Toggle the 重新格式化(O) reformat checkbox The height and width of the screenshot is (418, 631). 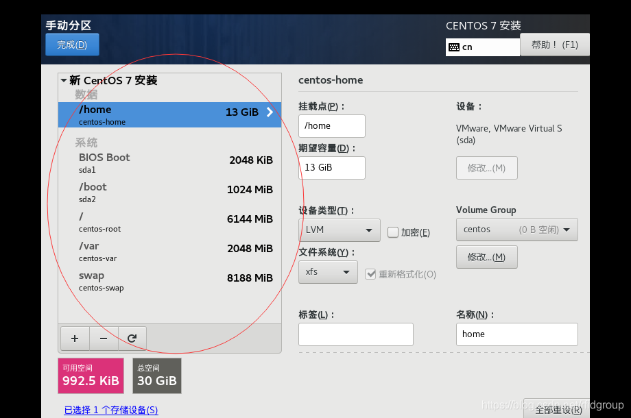tap(370, 274)
